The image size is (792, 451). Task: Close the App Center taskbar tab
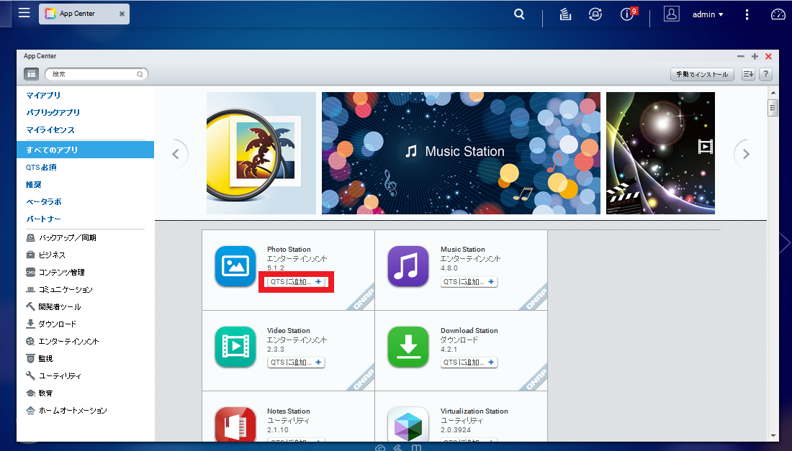[122, 14]
